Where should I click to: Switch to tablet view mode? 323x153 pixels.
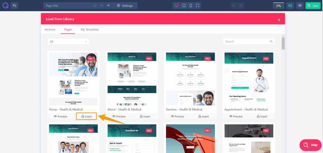coord(184,6)
